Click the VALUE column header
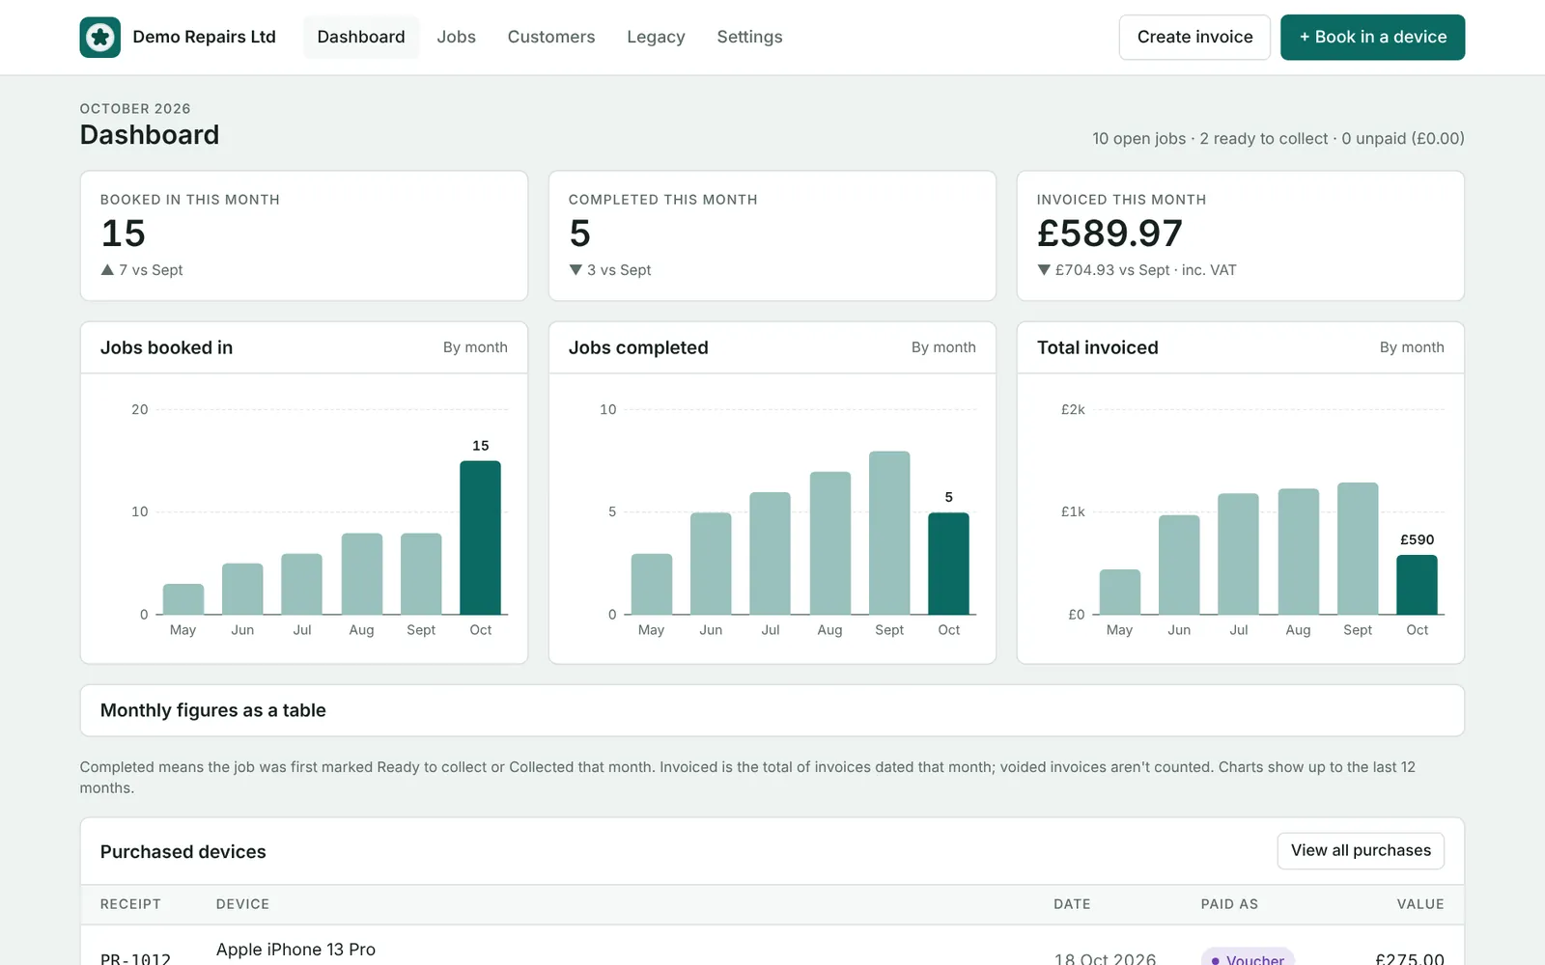The height and width of the screenshot is (965, 1545). (1420, 904)
